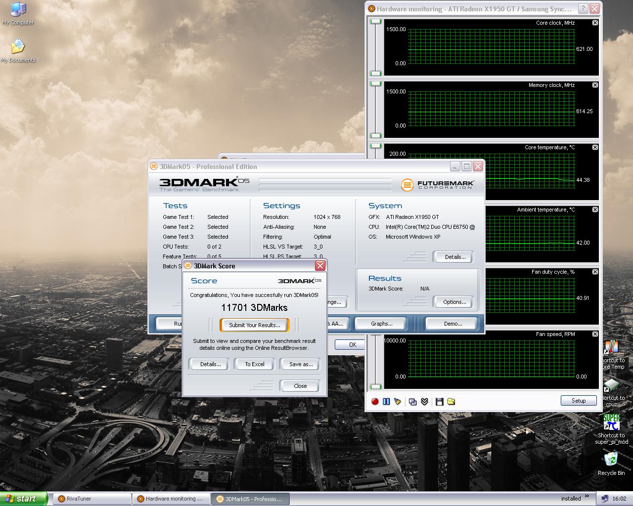Close the Fan speed RPM graph panel
Viewport: 633px width, 506px height.
click(x=595, y=334)
